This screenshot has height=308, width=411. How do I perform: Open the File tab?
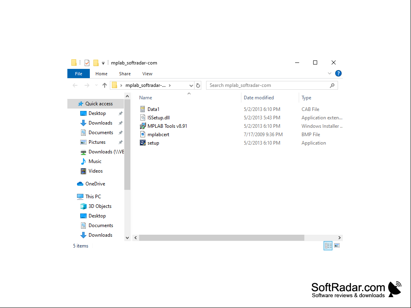click(79, 74)
